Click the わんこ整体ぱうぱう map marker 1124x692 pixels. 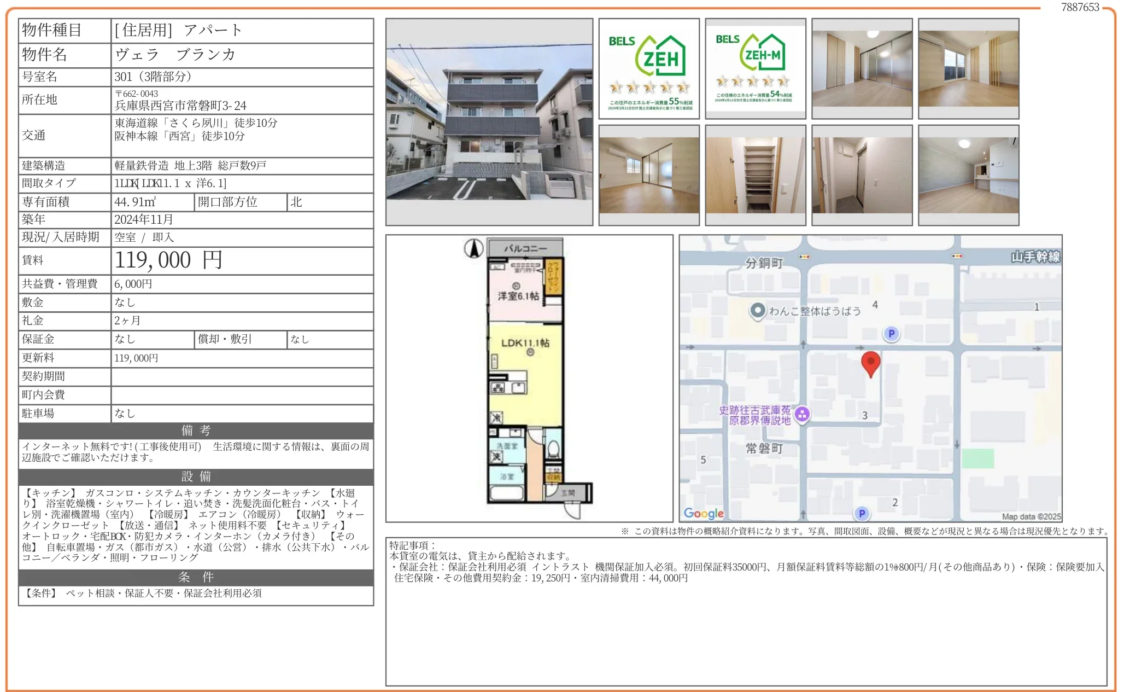757,311
